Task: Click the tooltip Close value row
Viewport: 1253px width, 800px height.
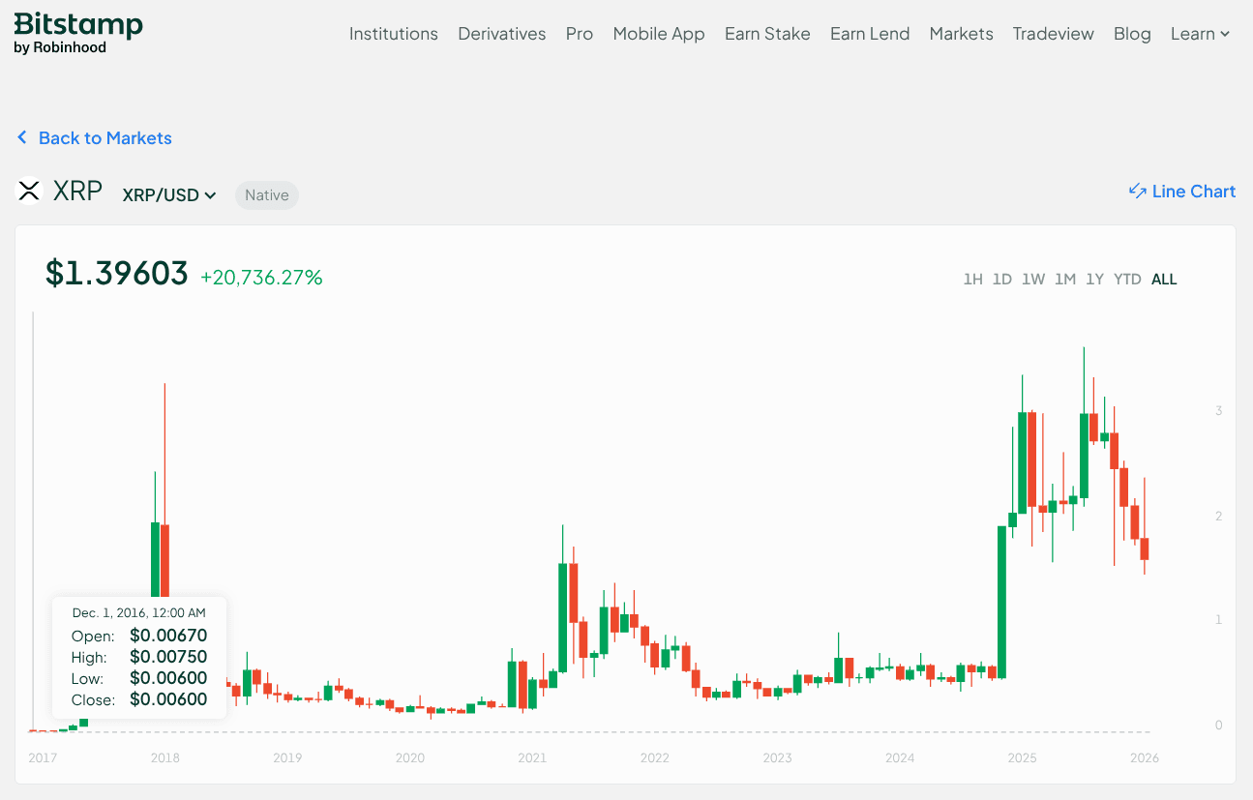Action: pyautogui.click(x=139, y=699)
